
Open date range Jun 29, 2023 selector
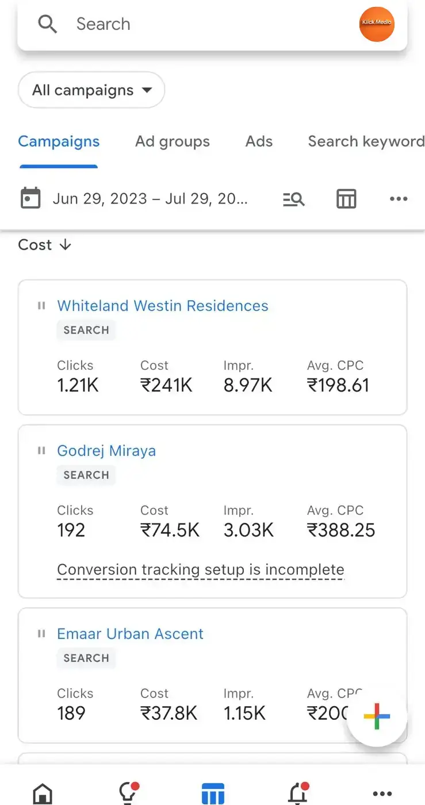[x=150, y=199]
